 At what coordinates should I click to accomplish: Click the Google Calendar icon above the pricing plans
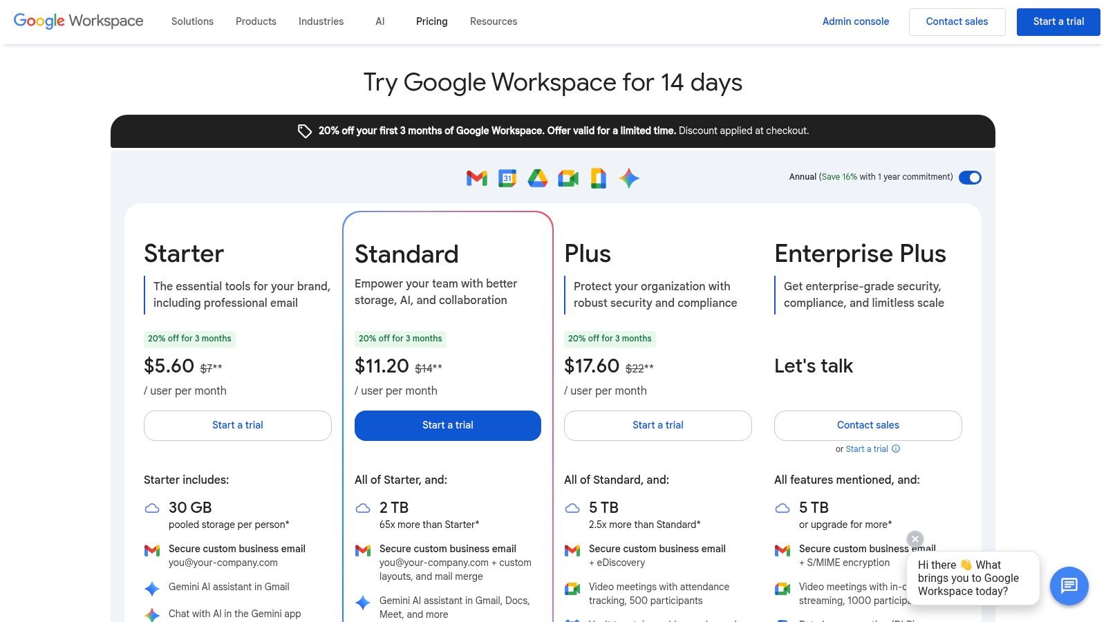[507, 178]
